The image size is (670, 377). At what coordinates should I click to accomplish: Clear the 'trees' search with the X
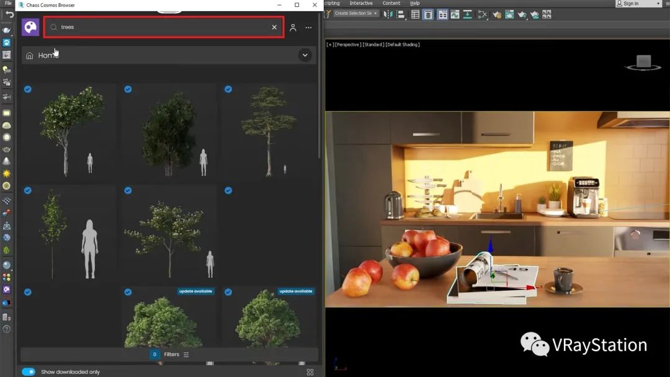coord(274,27)
